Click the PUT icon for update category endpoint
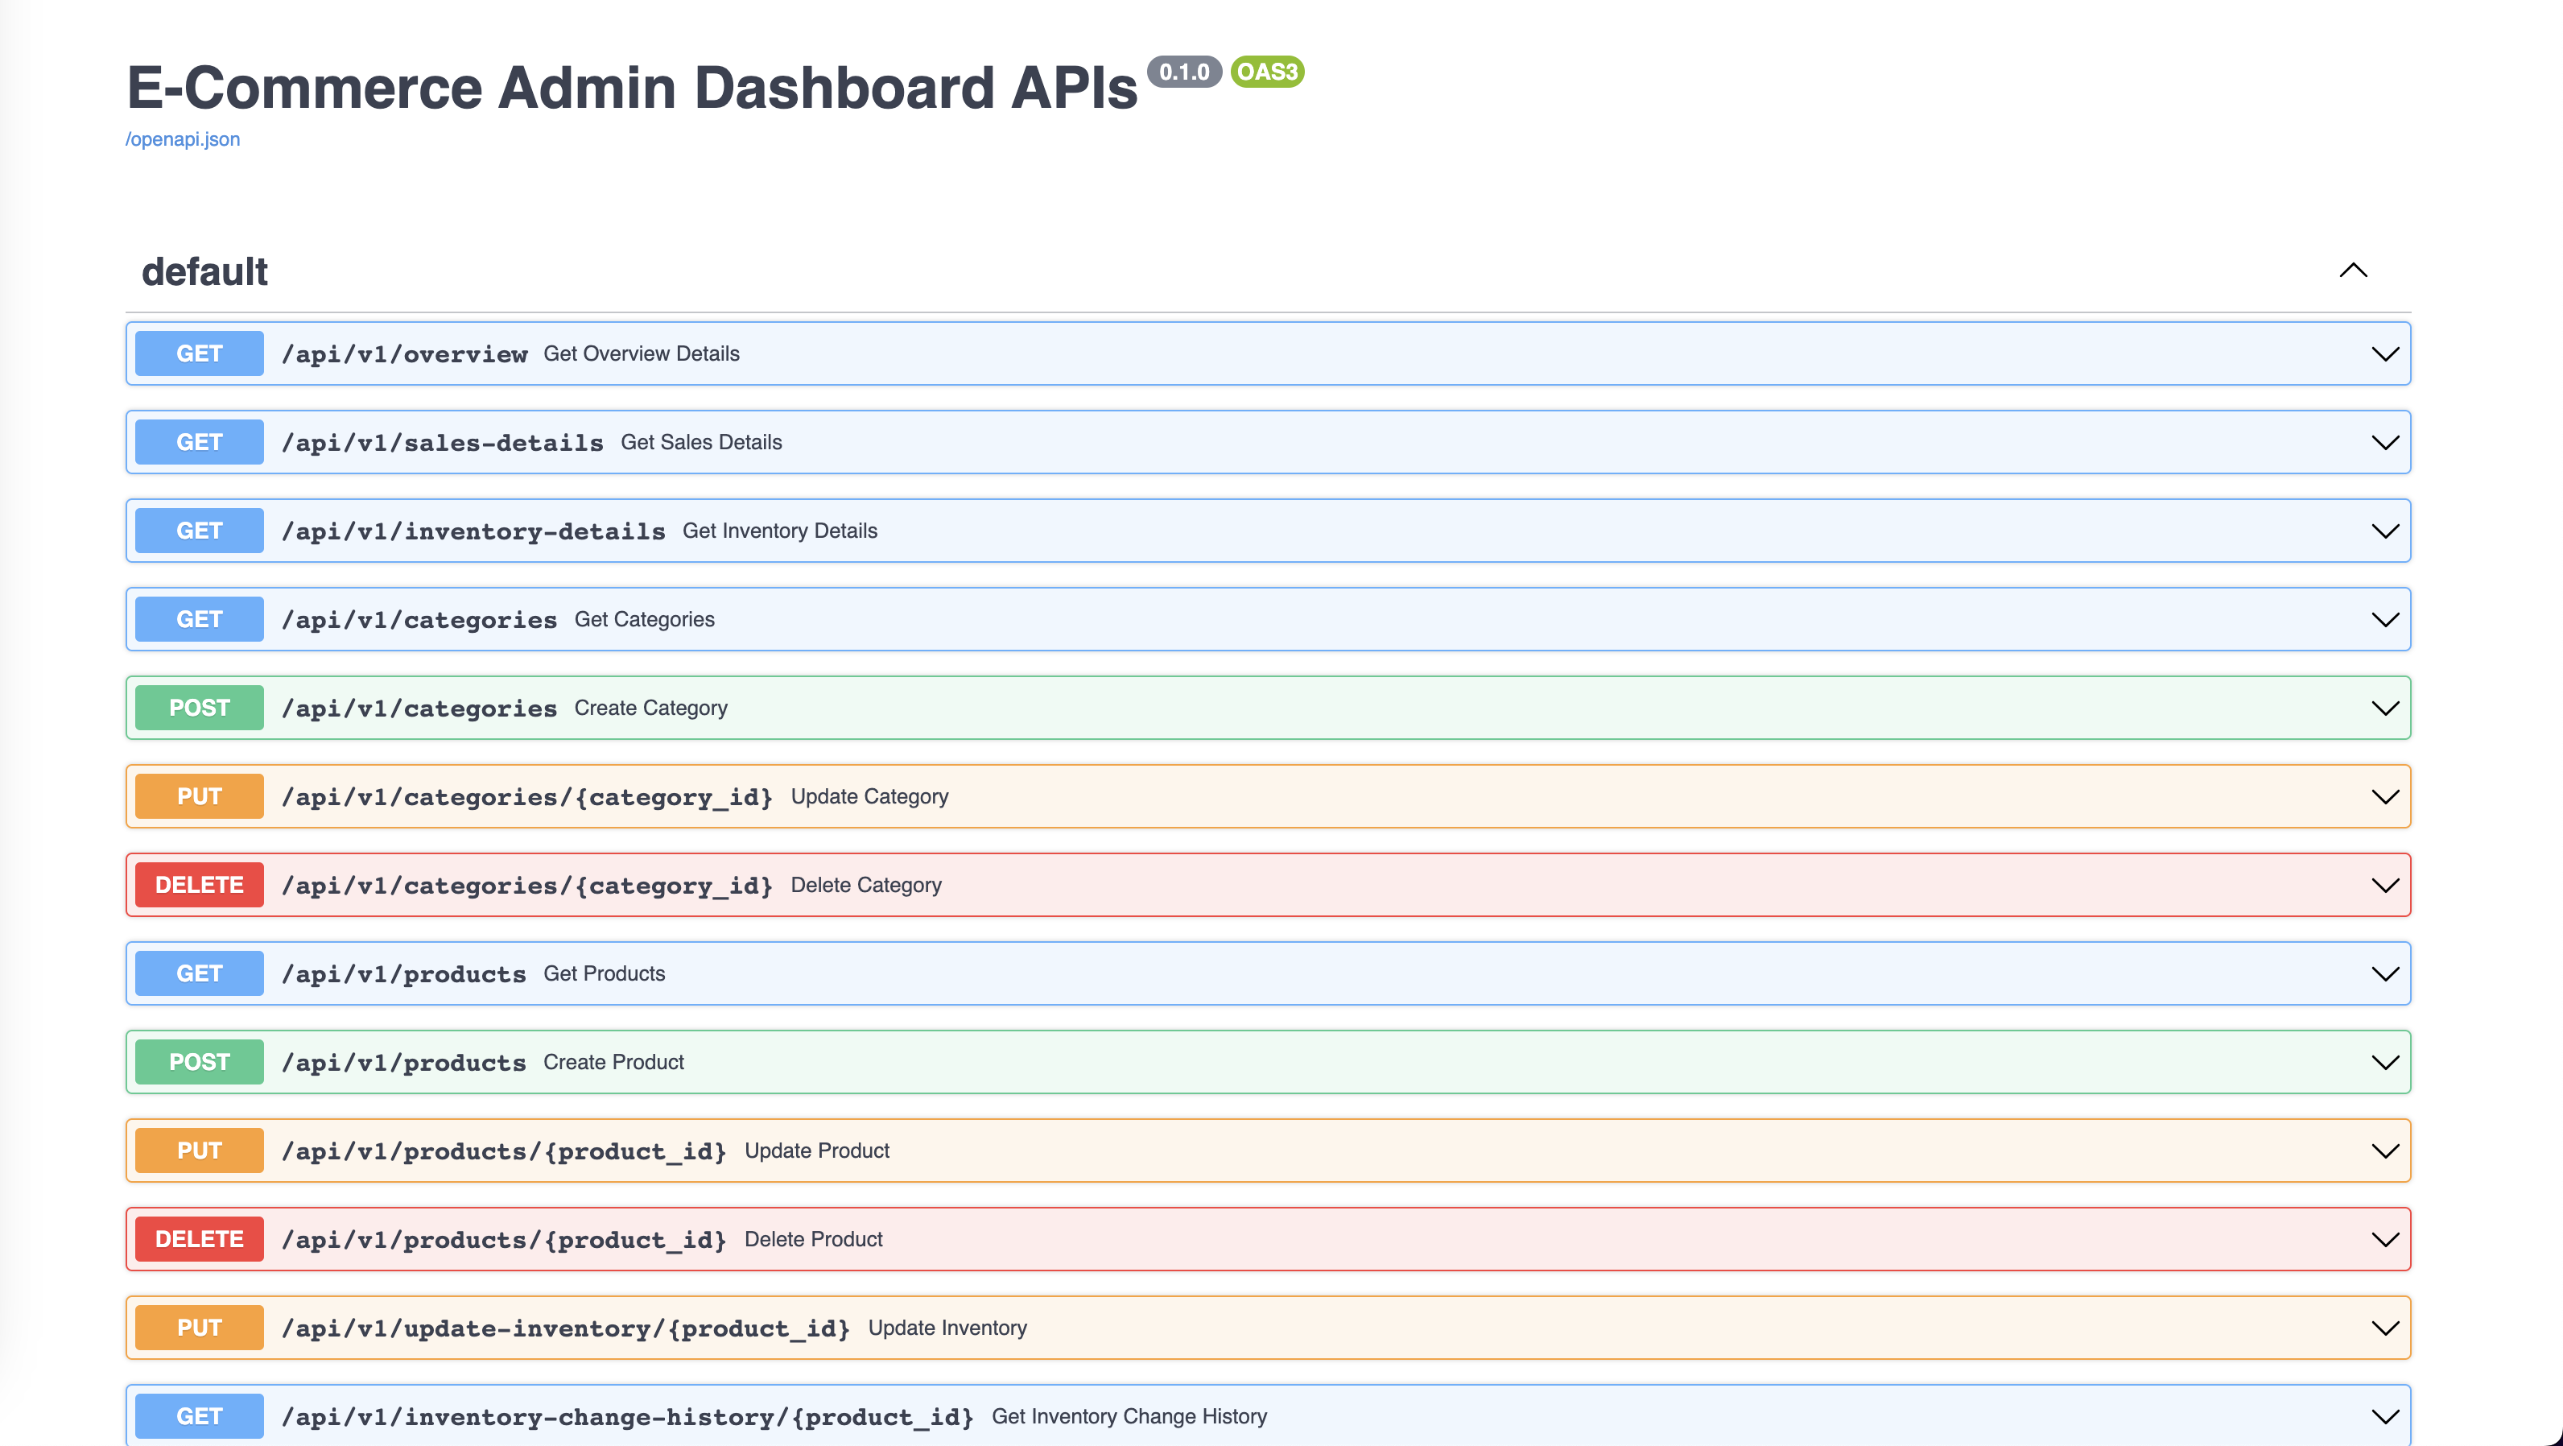 coord(199,796)
